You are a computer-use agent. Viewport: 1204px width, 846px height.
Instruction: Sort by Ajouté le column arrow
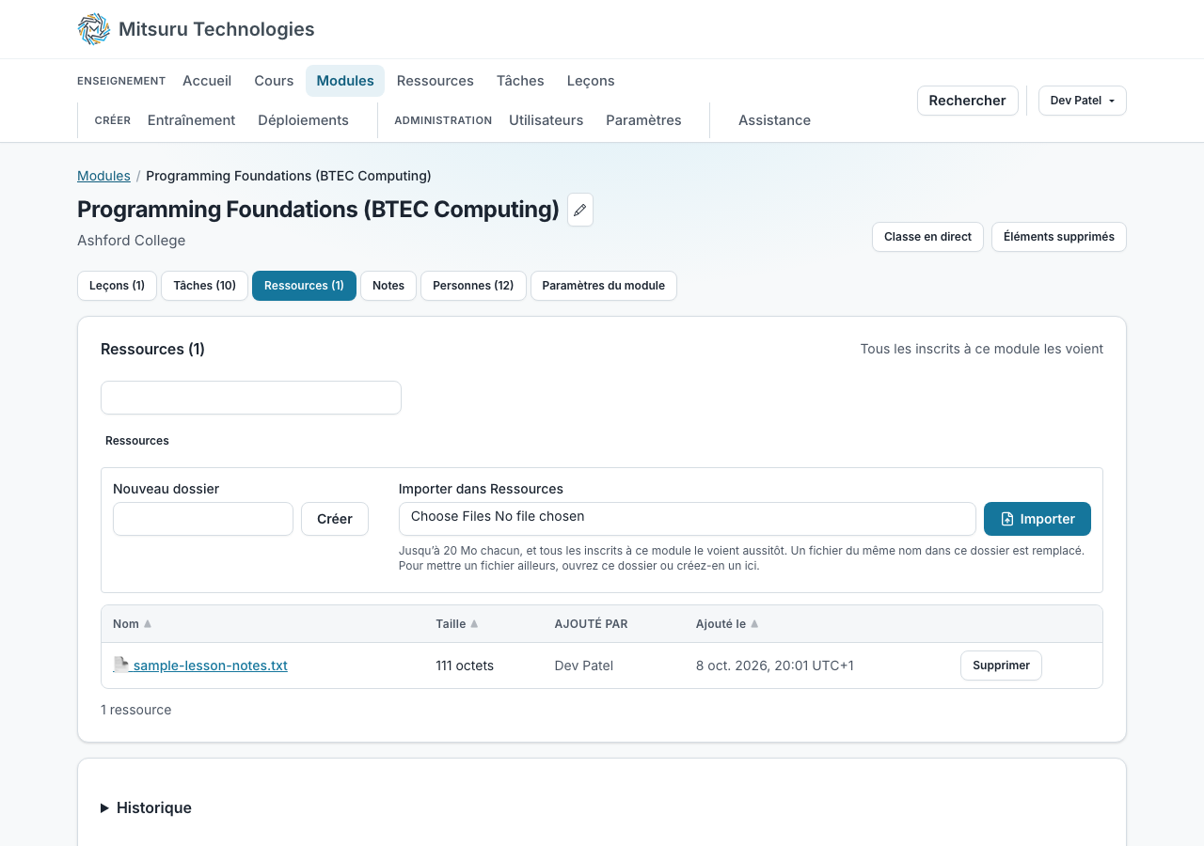tap(754, 624)
